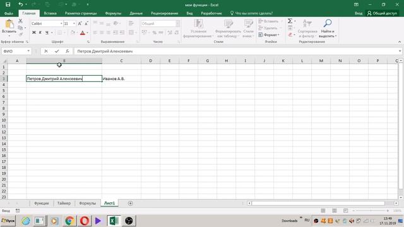Screen dimensions: 404x227
Task: Click the Wrap Text icon
Action: (x=131, y=23)
